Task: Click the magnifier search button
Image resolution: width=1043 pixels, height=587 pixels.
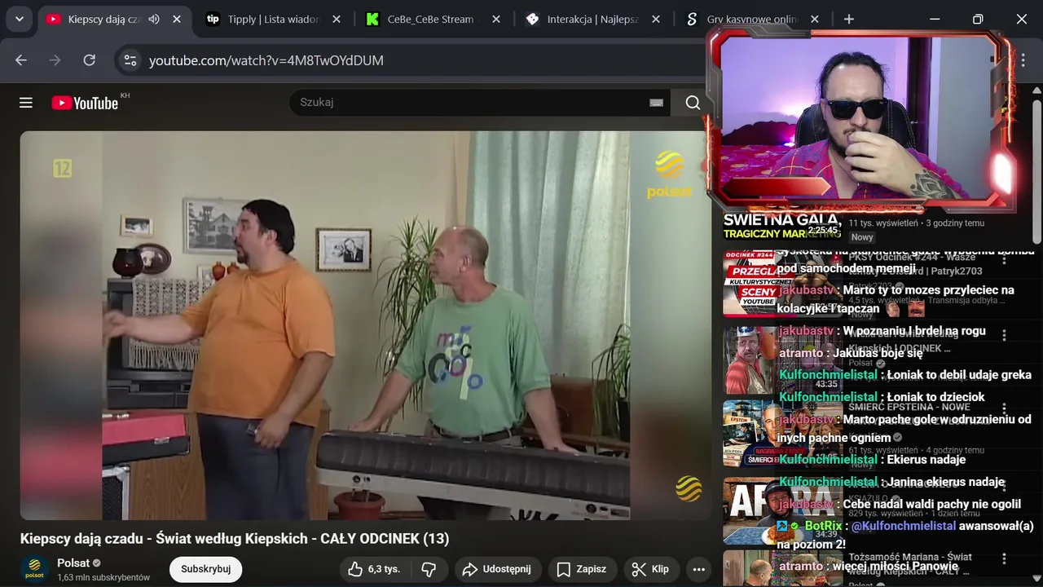Action: click(693, 103)
